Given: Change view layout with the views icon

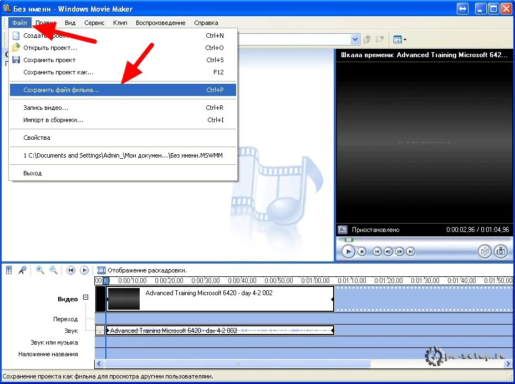Looking at the screenshot, I should tap(398, 39).
